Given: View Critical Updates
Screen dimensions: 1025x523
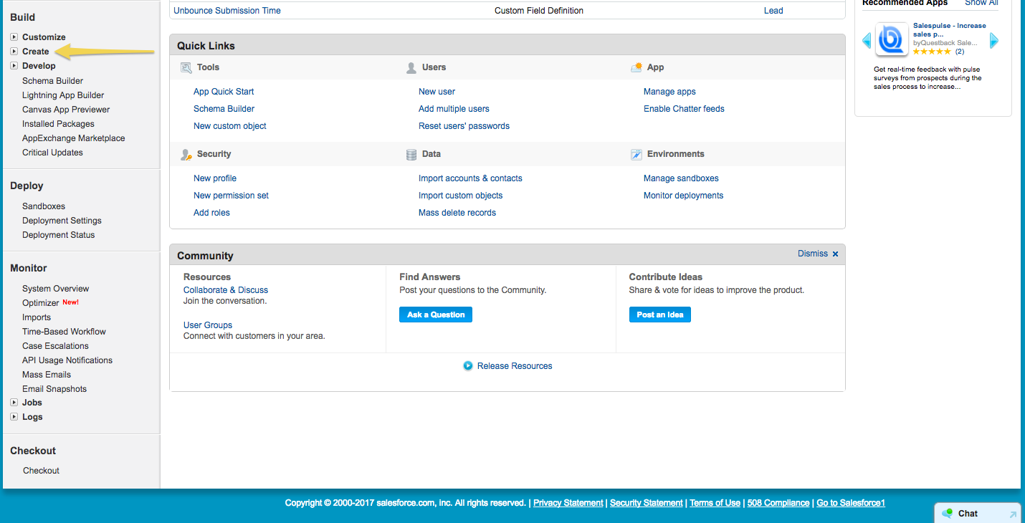Looking at the screenshot, I should (x=52, y=153).
